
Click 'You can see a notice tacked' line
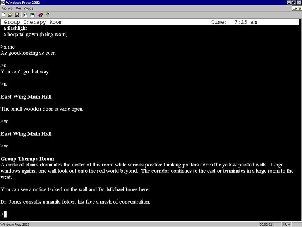[75, 189]
